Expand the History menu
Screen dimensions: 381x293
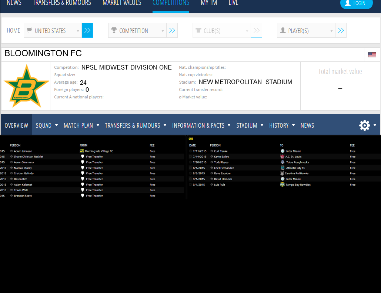click(x=282, y=125)
